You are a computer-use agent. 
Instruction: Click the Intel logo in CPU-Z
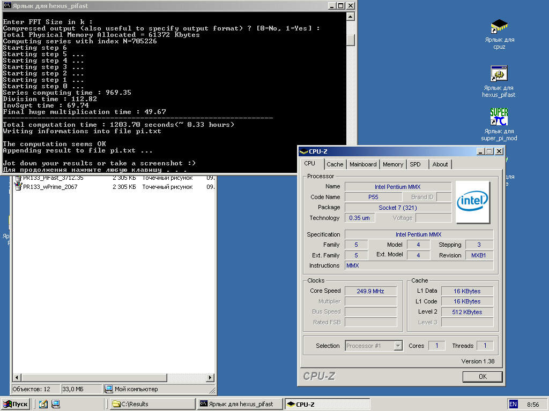click(472, 202)
